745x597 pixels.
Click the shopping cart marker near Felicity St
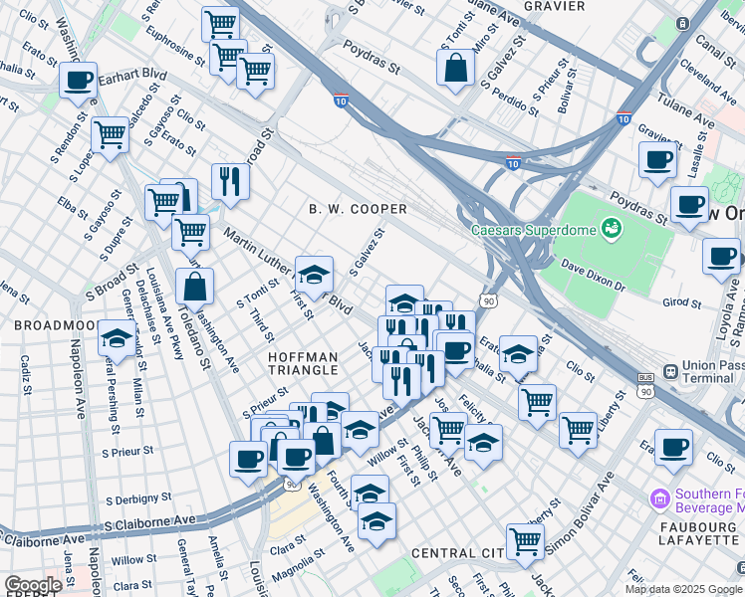point(538,404)
